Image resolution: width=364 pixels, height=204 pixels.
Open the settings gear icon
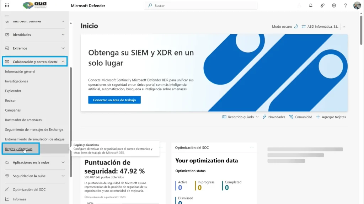(334, 5)
